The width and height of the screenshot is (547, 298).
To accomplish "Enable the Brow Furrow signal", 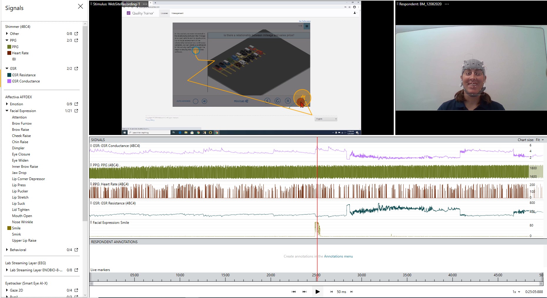I will [x=22, y=123].
